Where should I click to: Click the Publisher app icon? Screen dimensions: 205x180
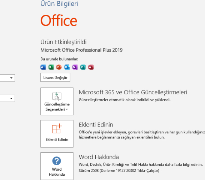(x=83, y=67)
